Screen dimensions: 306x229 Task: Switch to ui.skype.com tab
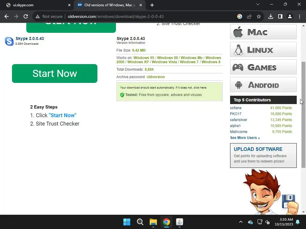[37, 5]
